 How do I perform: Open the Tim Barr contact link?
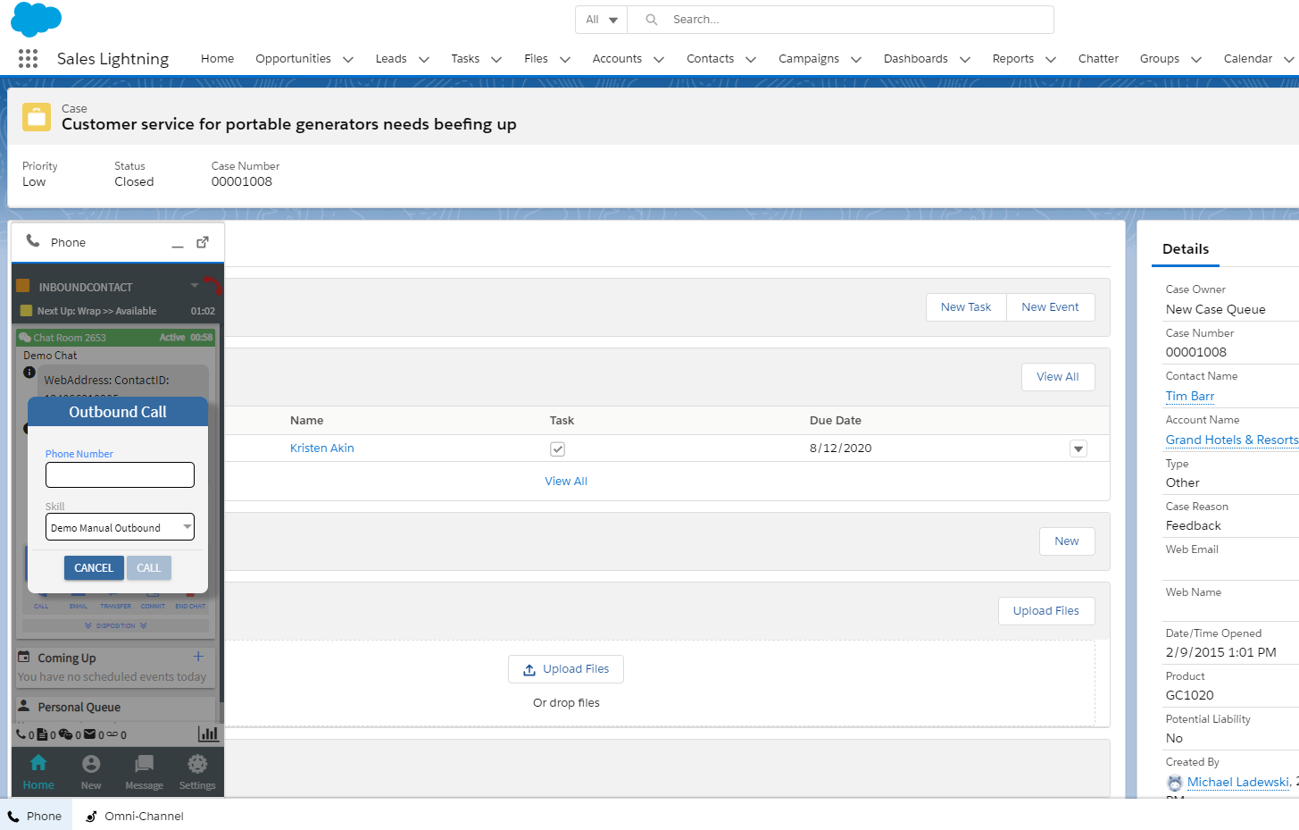coord(1189,396)
